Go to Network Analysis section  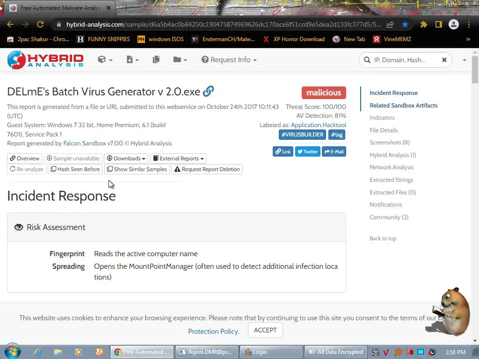[x=392, y=167]
